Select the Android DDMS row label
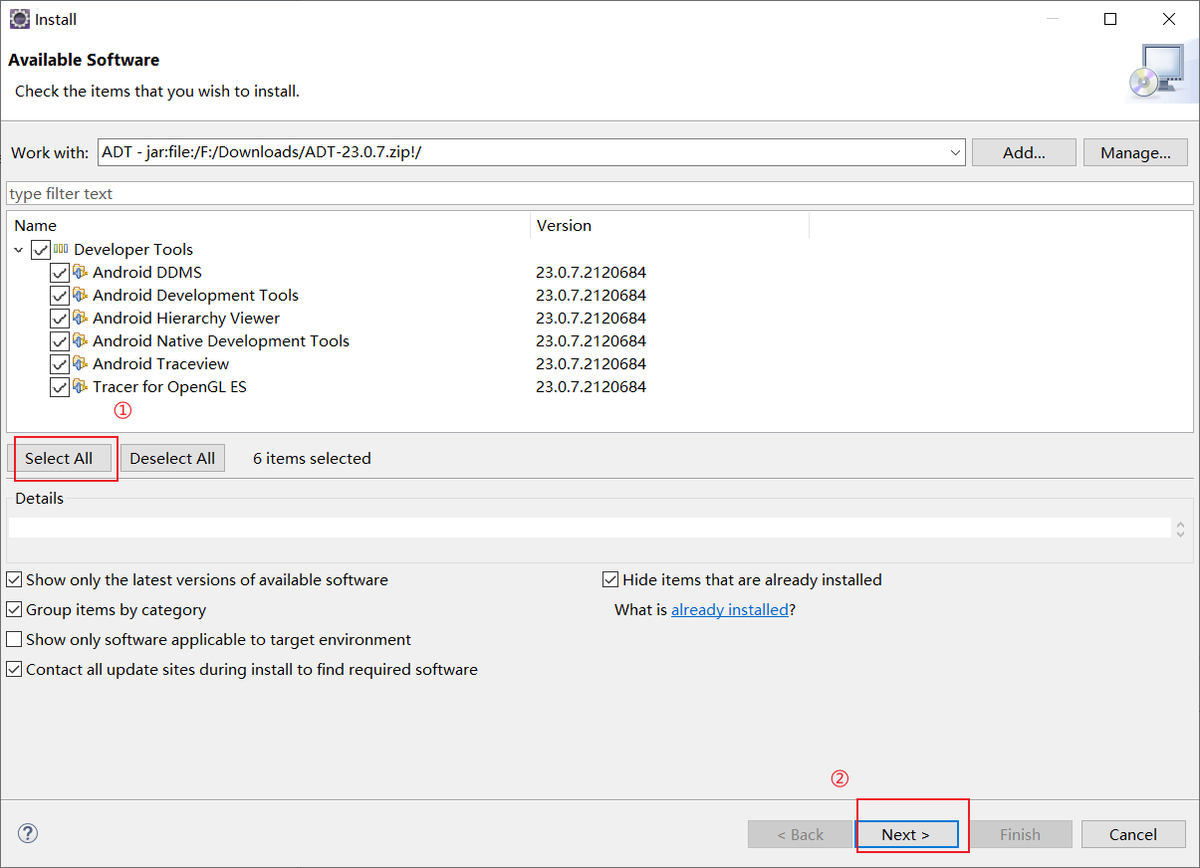Screen dimensions: 1200x868 [147, 272]
